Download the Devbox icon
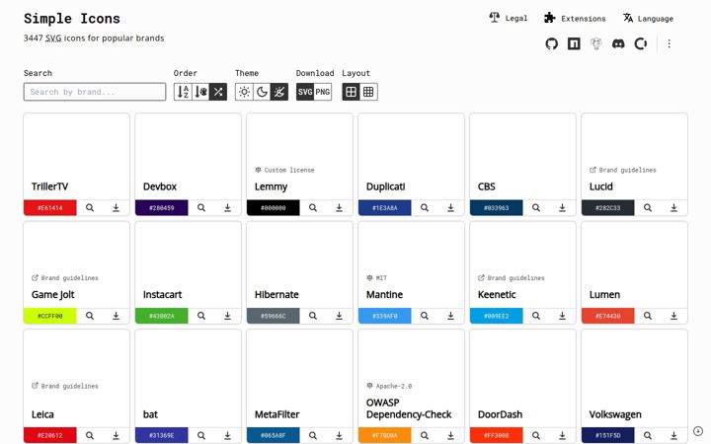 [228, 208]
